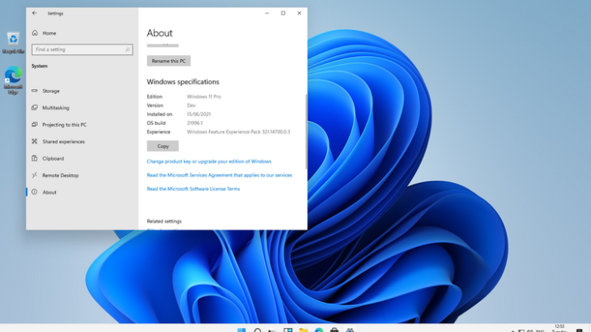Open Search from the taskbar
The height and width of the screenshot is (332, 591).
(257, 330)
